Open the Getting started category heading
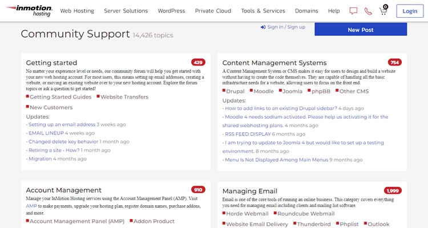The height and width of the screenshot is (228, 428). [x=51, y=63]
